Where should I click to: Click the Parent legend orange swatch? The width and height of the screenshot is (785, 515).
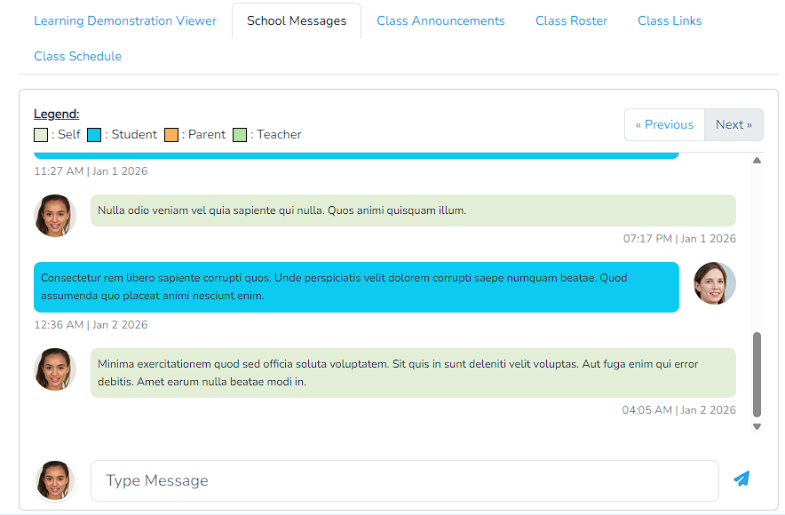[171, 135]
